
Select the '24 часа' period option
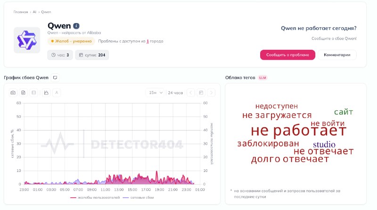click(x=175, y=93)
